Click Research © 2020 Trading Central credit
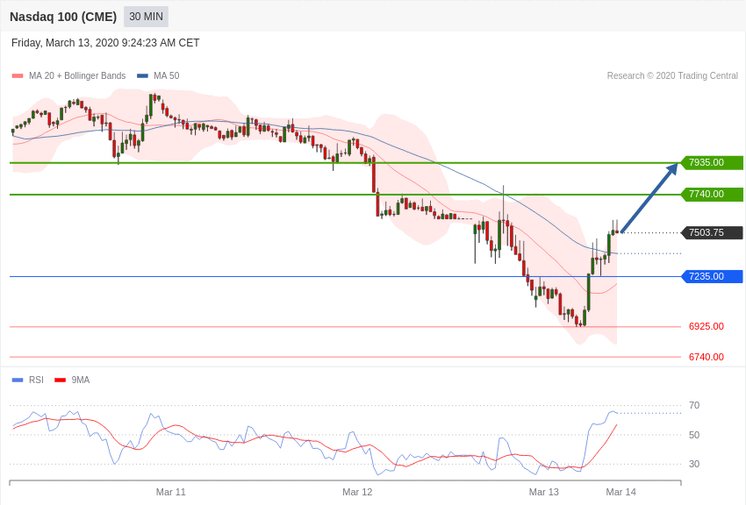The width and height of the screenshot is (746, 505). pyautogui.click(x=672, y=76)
